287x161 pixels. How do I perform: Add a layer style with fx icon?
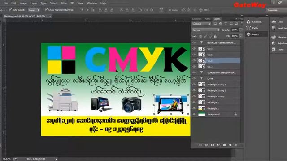tap(206, 145)
